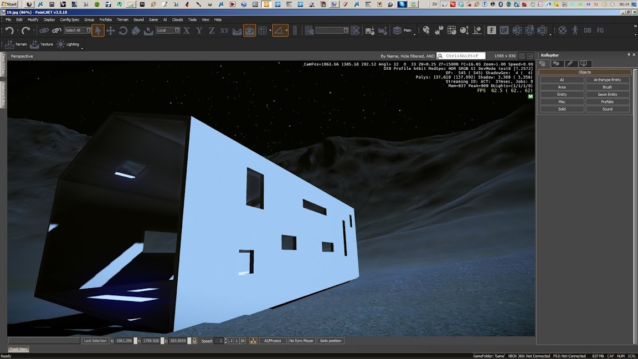This screenshot has width=638, height=359.
Task: Select the Rotate tool
Action: [x=123, y=30]
